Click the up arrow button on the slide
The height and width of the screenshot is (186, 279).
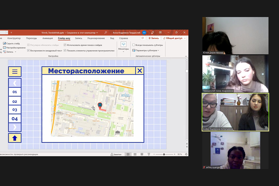15,138
